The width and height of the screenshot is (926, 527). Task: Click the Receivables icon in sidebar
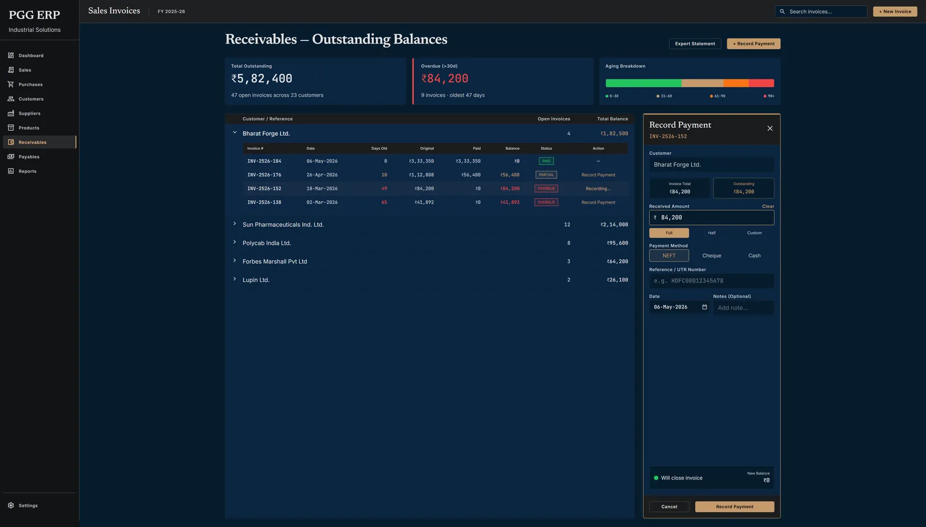(11, 142)
